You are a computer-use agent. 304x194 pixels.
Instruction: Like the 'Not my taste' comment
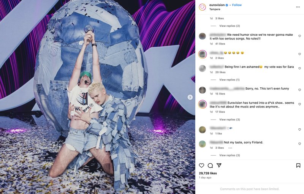click(x=299, y=144)
